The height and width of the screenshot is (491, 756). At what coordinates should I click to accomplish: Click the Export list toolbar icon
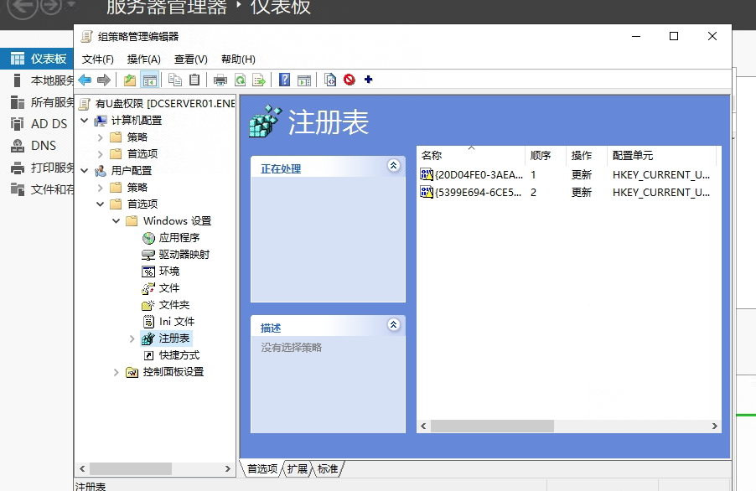coord(260,80)
